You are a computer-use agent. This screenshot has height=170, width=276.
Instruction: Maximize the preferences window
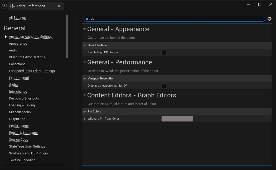click(259, 4)
